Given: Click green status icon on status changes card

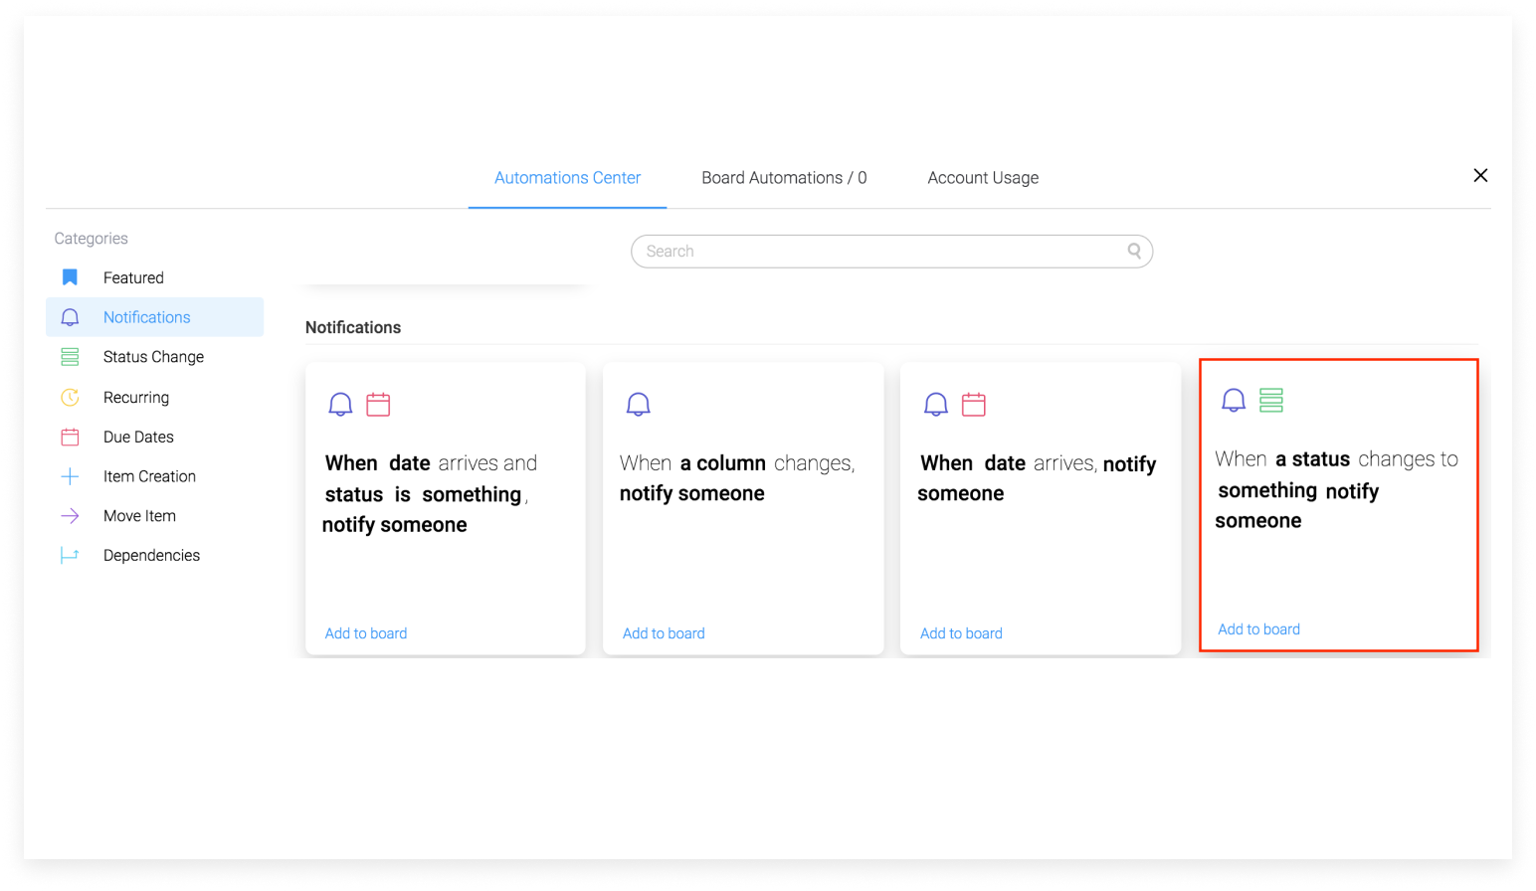Looking at the screenshot, I should pos(1271,400).
